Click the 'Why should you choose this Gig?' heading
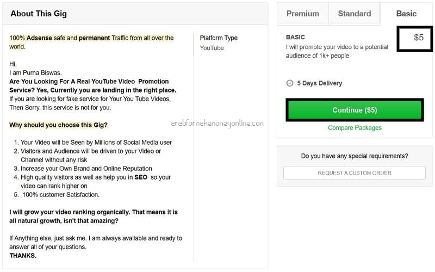Screen dimensions: 435x272 point(58,125)
